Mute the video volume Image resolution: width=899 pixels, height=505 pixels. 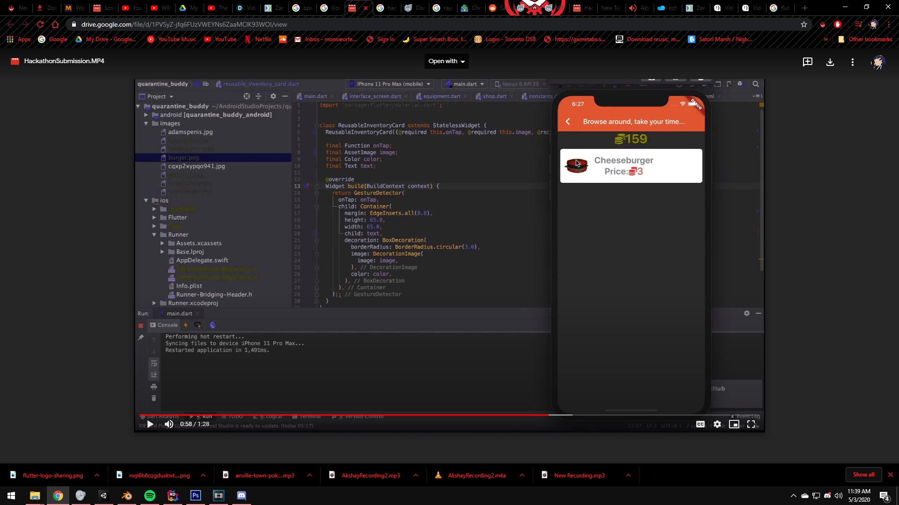tap(169, 424)
